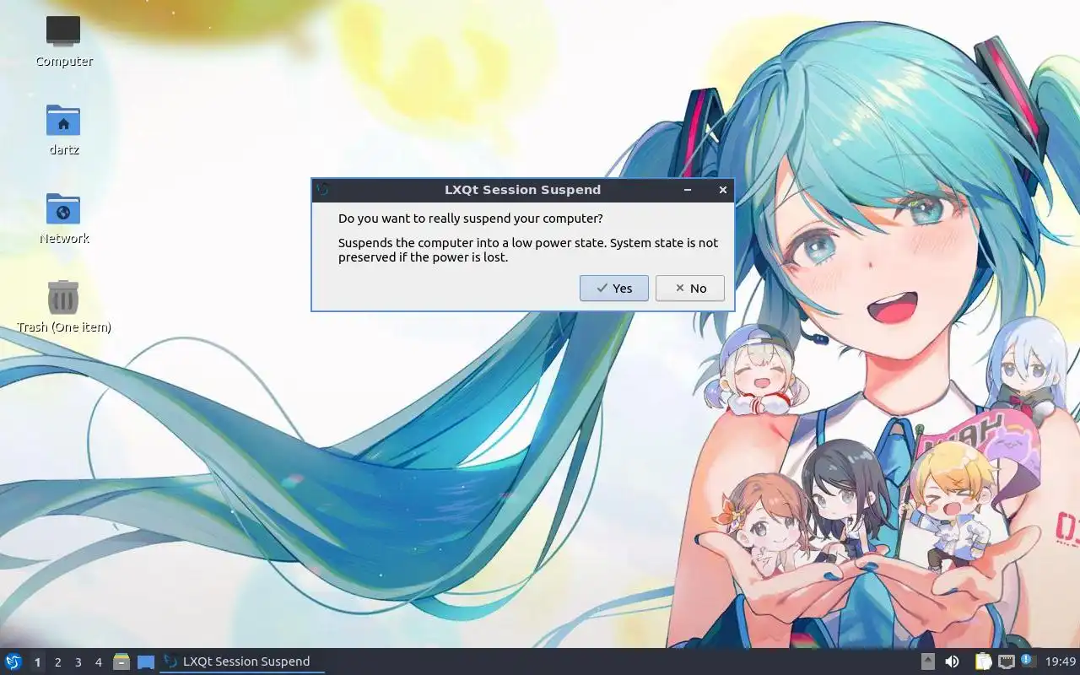Click the dialog's title bar LXQt icon
This screenshot has height=675, width=1080.
point(322,190)
